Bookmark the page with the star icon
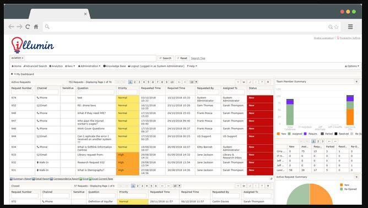This screenshot has width=368, height=208. (x=336, y=27)
